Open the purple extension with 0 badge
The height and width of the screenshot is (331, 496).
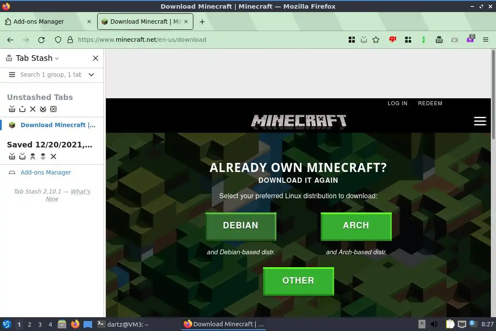(470, 39)
